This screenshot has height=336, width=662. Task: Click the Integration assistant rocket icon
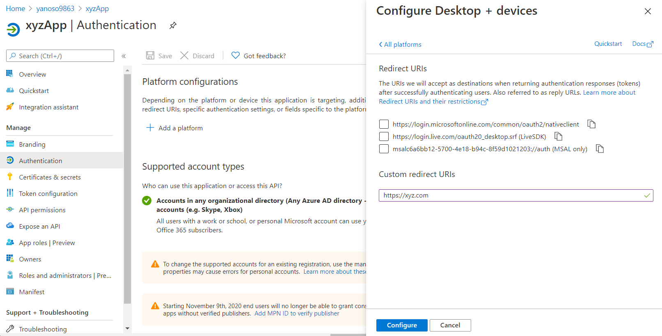pyautogui.click(x=10, y=107)
